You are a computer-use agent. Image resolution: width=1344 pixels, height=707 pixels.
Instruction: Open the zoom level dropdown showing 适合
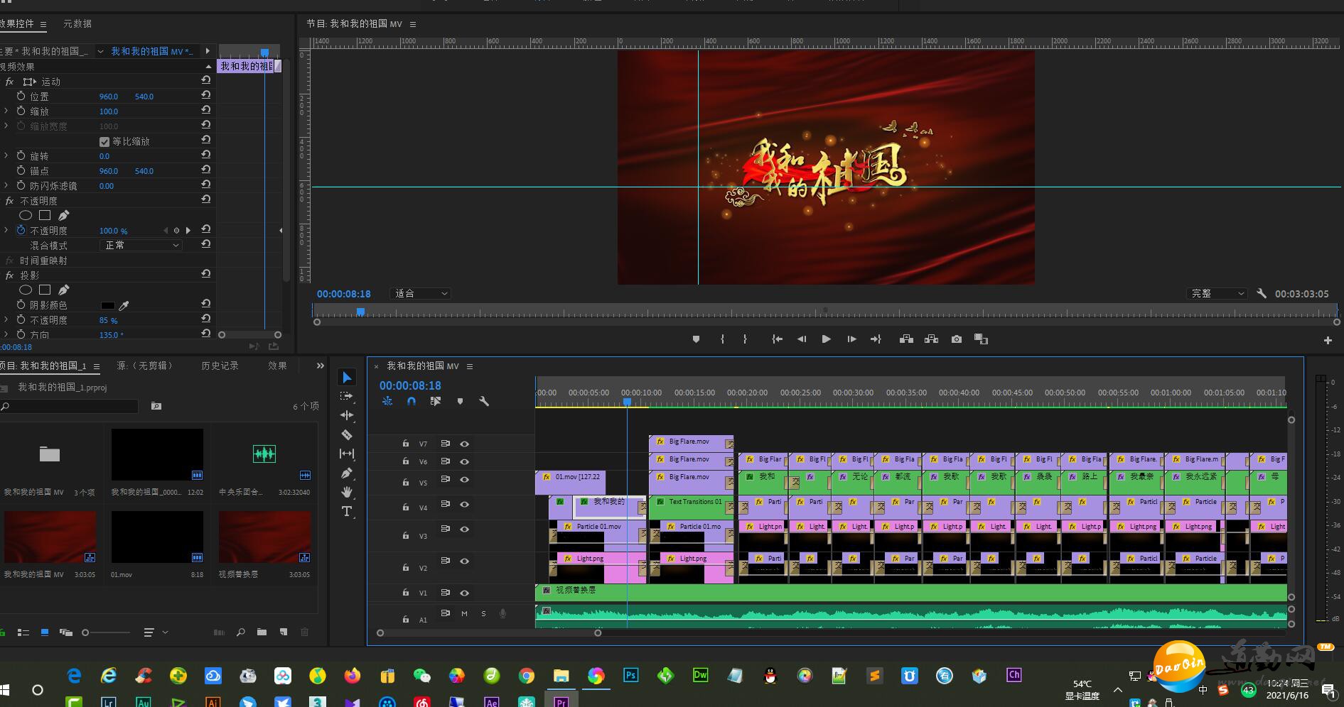(420, 293)
